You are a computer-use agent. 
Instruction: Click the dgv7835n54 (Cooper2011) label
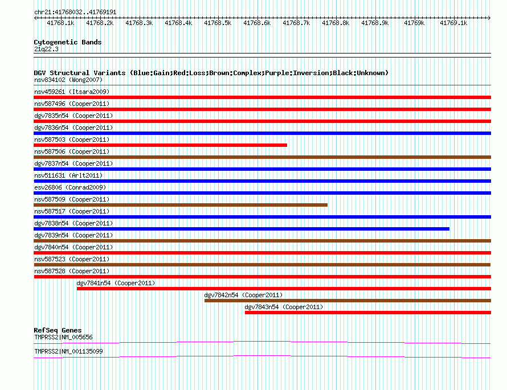click(73, 116)
